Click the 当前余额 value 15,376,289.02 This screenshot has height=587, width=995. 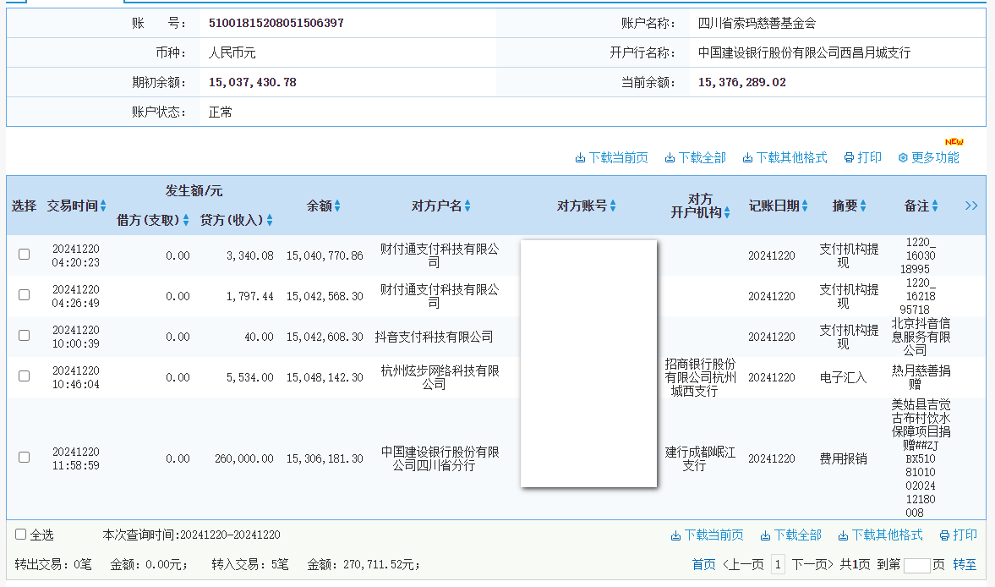pyautogui.click(x=741, y=83)
